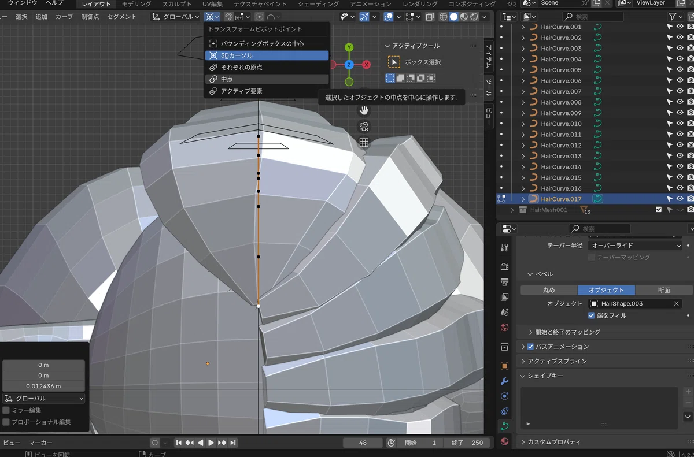Toggle the proportional editing icon in header
Viewport: 694px width, 457px height.
pos(259,17)
